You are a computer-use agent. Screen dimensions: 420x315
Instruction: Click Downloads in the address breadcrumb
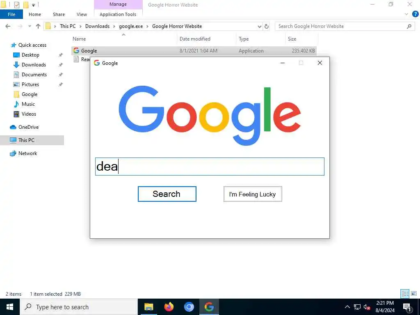tap(97, 26)
